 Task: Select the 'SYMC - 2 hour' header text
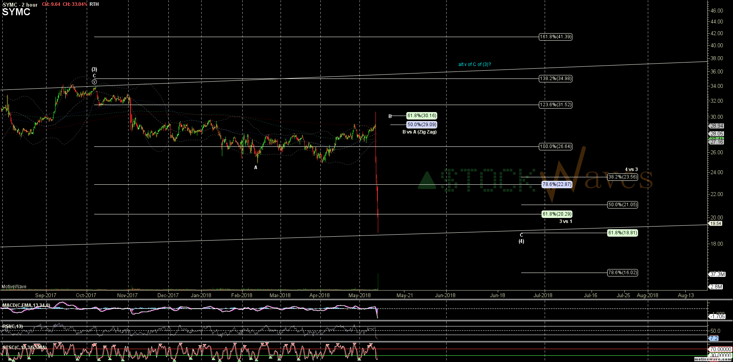[20, 5]
